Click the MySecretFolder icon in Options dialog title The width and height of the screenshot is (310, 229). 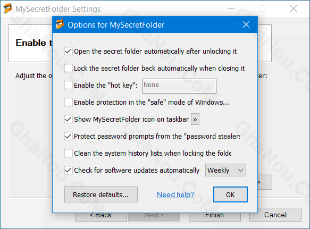tap(60, 24)
